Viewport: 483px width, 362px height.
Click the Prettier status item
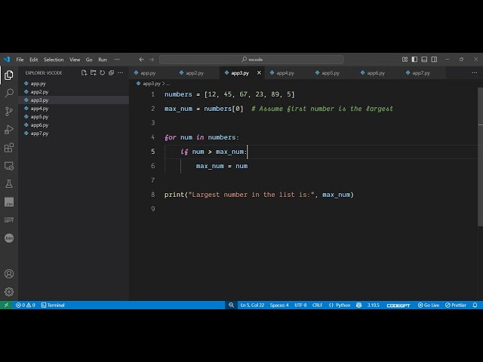(456, 305)
